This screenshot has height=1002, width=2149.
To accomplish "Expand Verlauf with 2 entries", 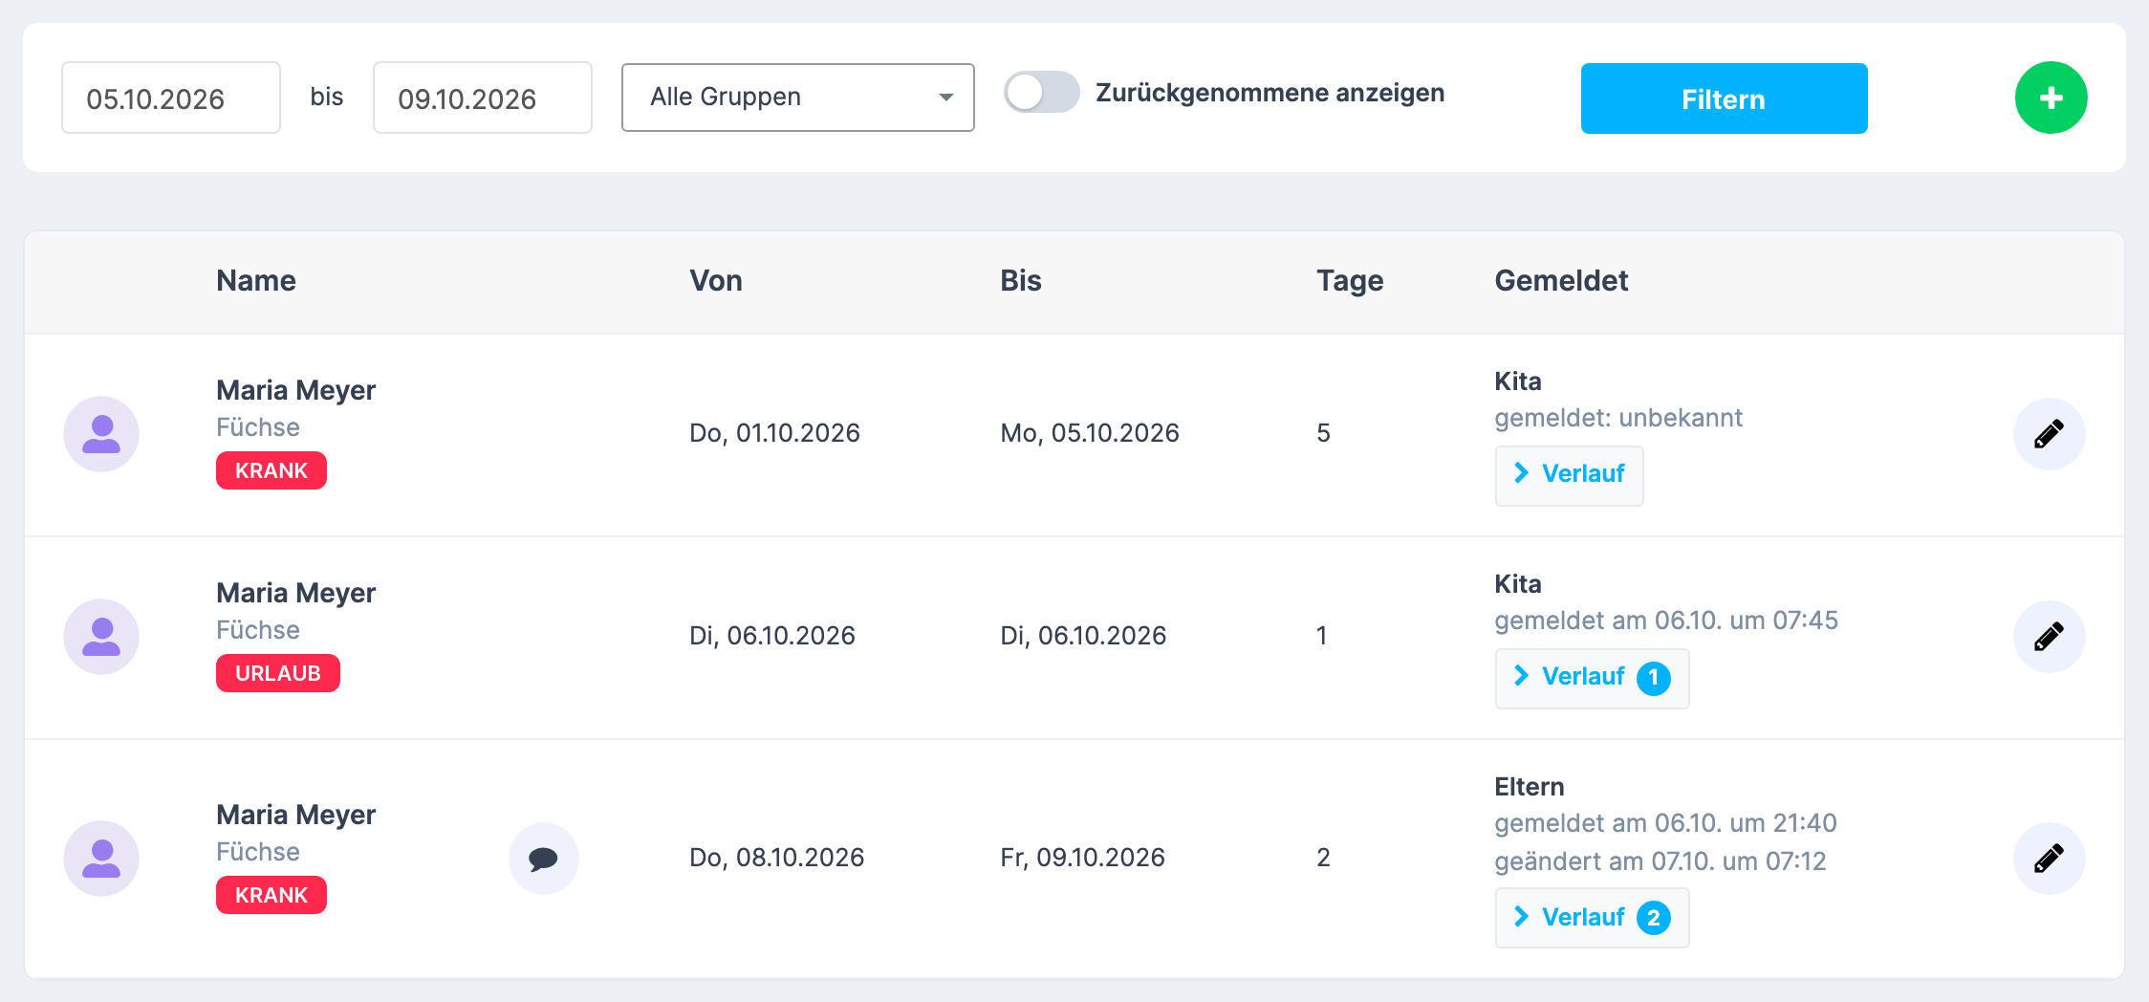I will click(1592, 918).
